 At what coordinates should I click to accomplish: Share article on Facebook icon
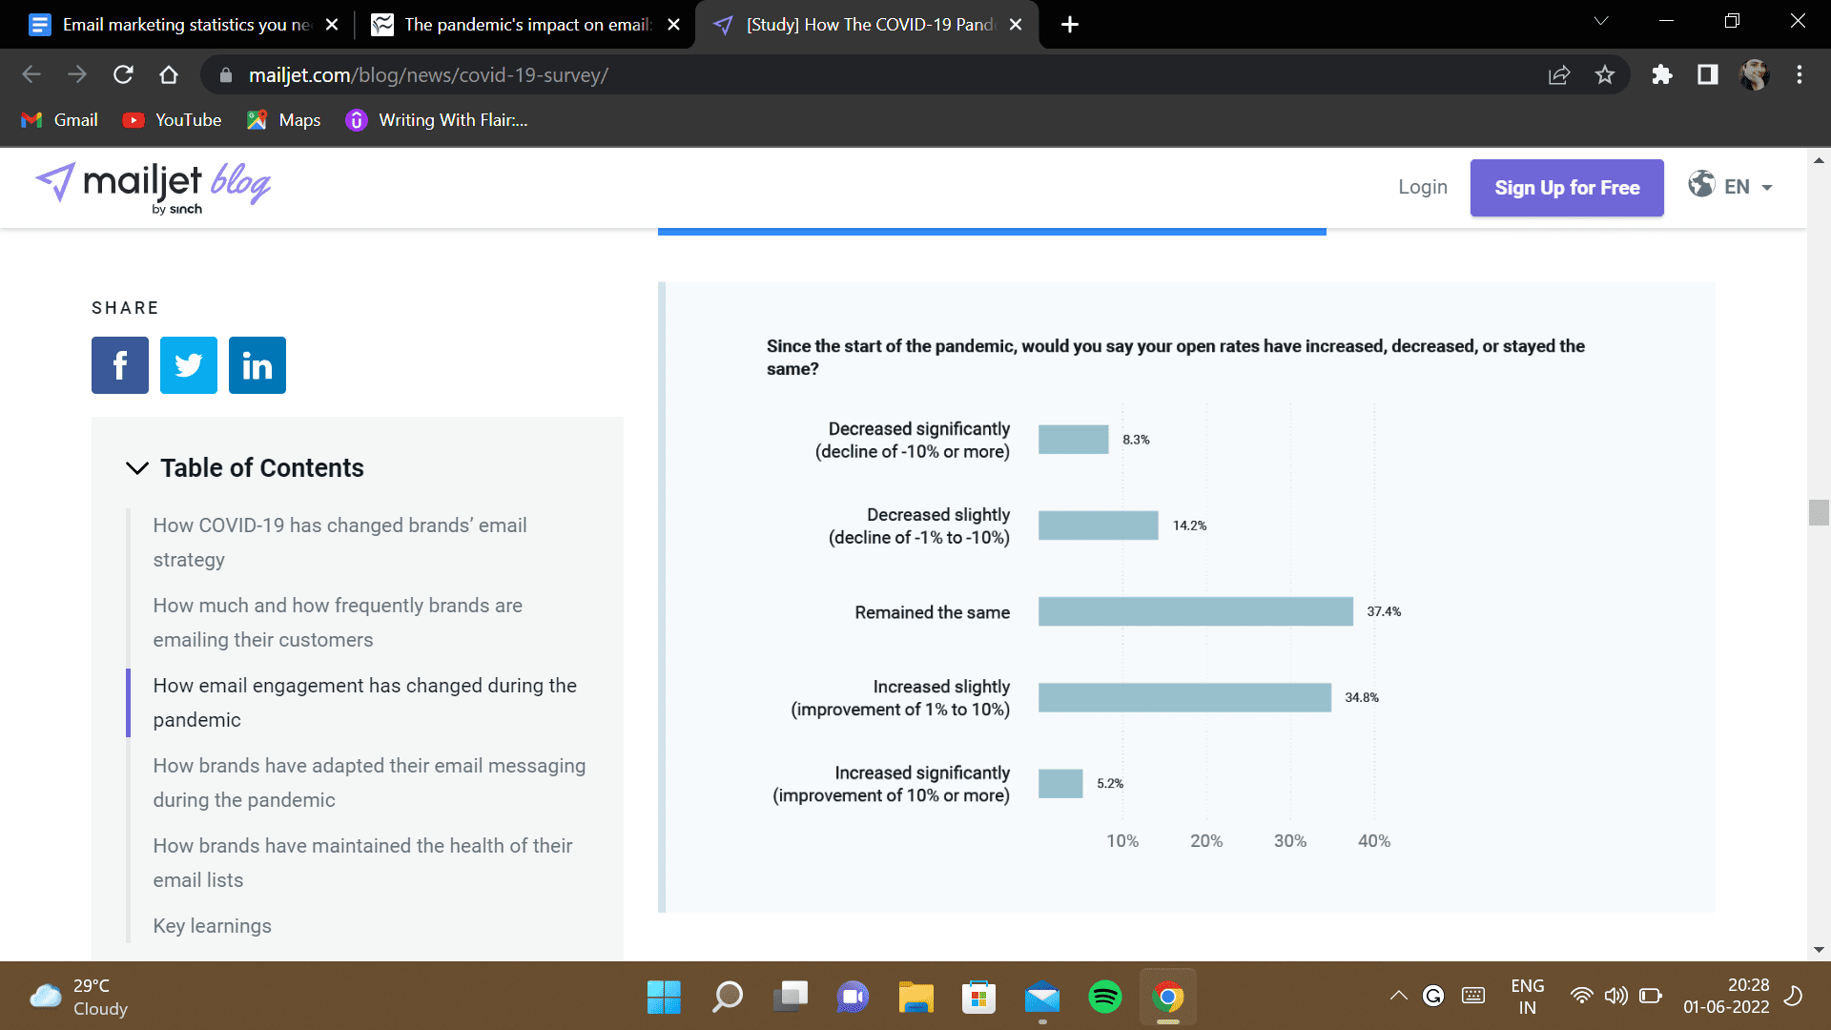tap(120, 365)
